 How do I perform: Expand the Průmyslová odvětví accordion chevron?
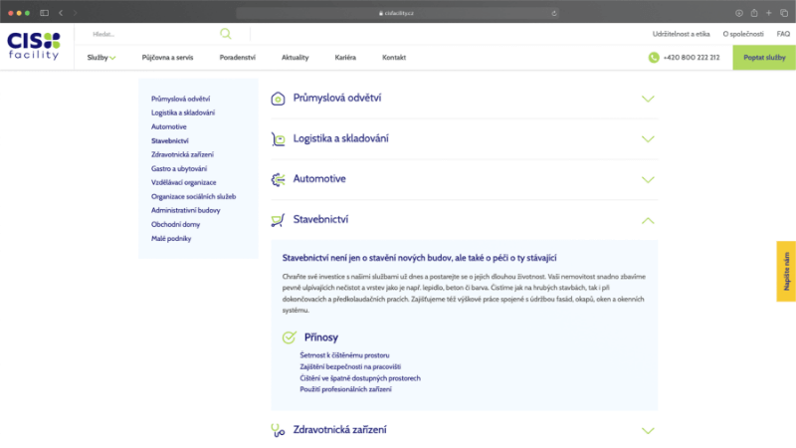click(648, 99)
